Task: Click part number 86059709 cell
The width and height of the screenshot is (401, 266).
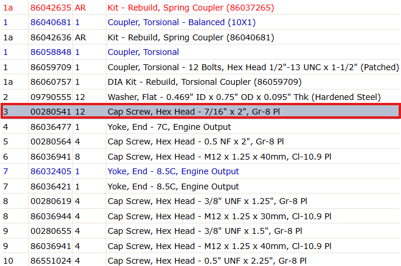Action: click(51, 67)
